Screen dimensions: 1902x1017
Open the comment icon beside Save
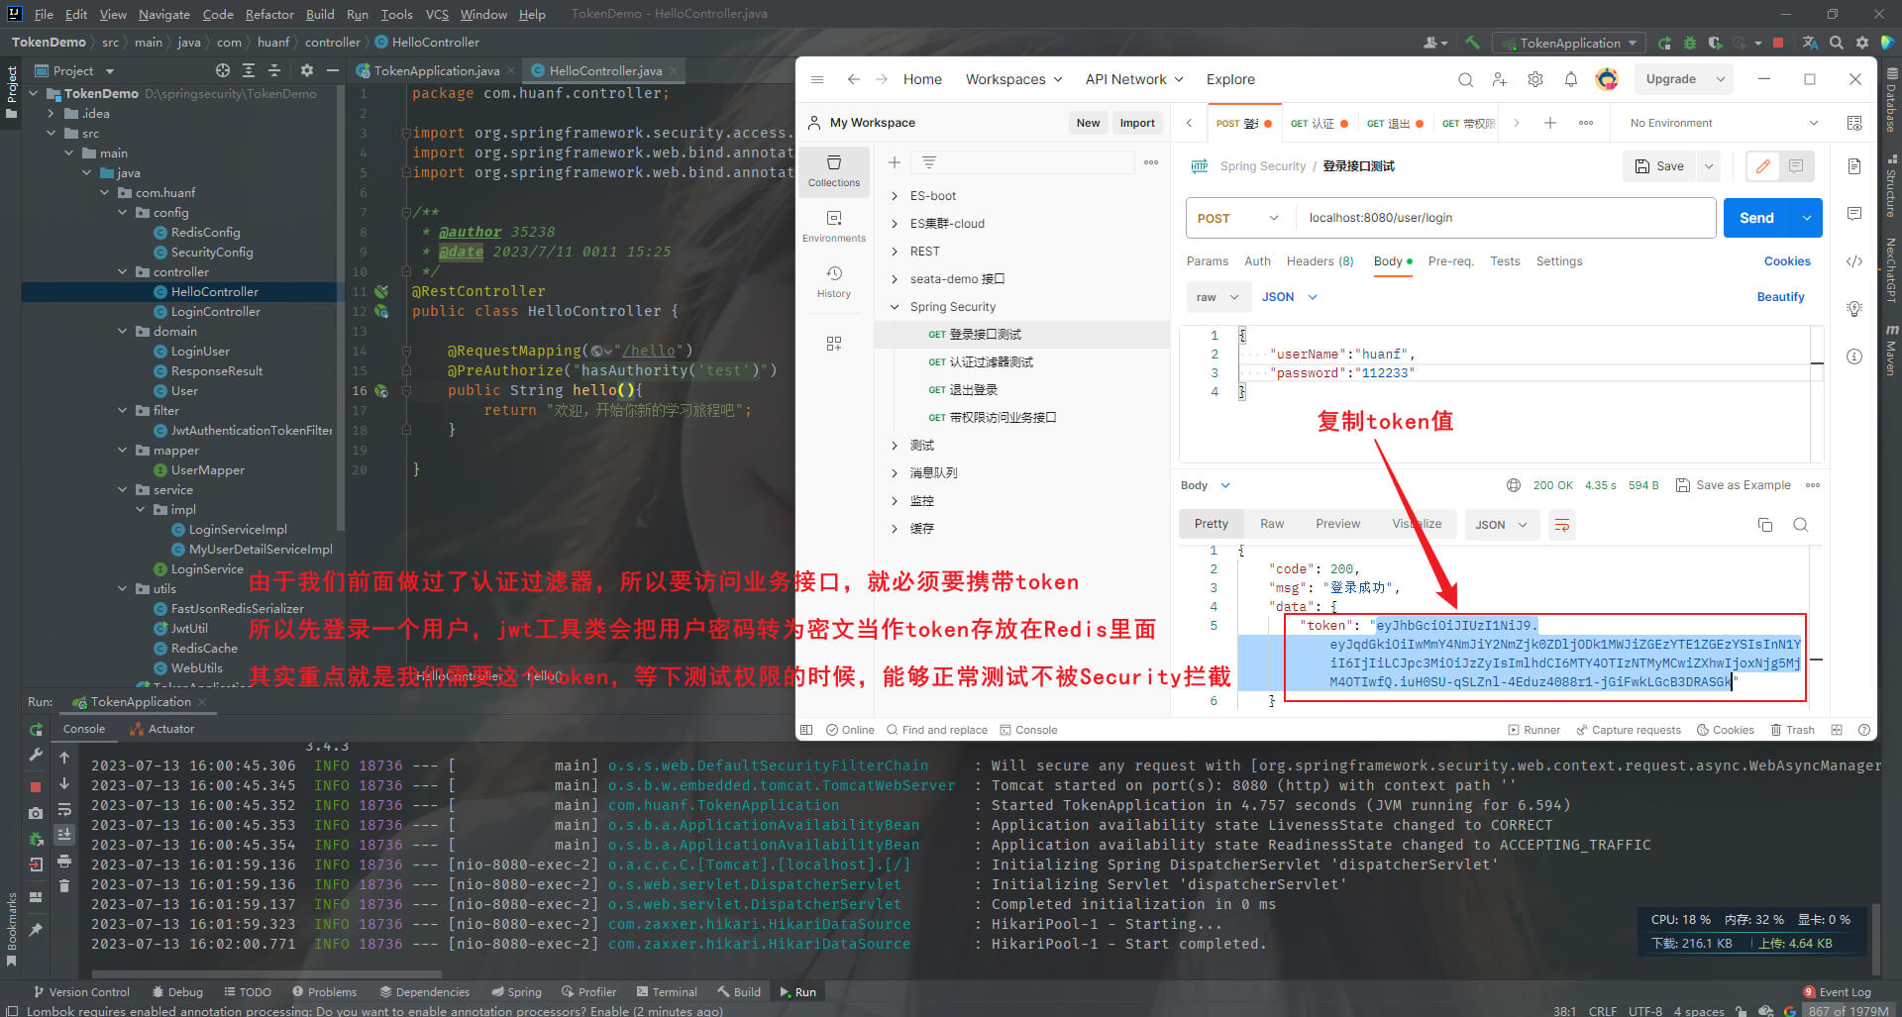1796,166
